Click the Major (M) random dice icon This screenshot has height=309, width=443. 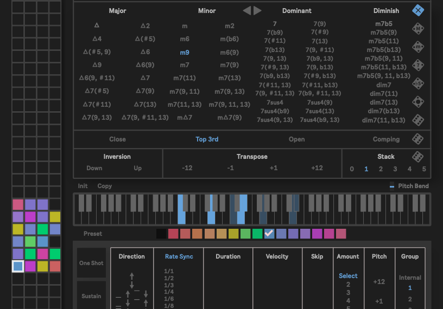tap(417, 29)
